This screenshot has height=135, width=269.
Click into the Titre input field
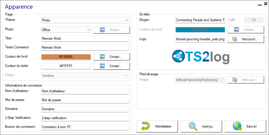pos(85,39)
